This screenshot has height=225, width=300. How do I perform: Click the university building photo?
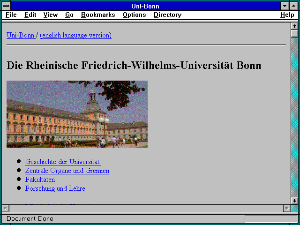click(x=77, y=114)
